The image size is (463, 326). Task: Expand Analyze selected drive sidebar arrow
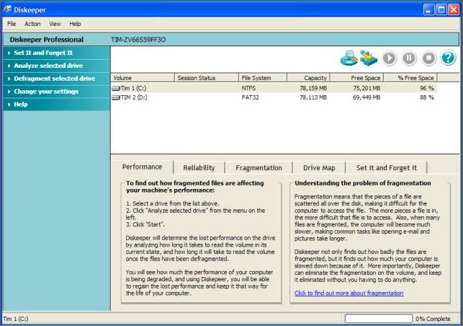click(x=9, y=66)
